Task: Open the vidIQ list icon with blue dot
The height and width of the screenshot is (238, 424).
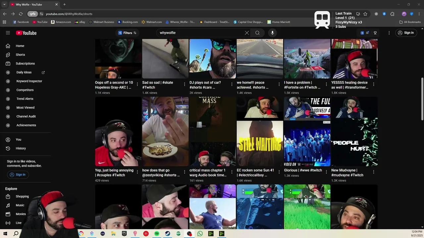Action: coord(367,33)
